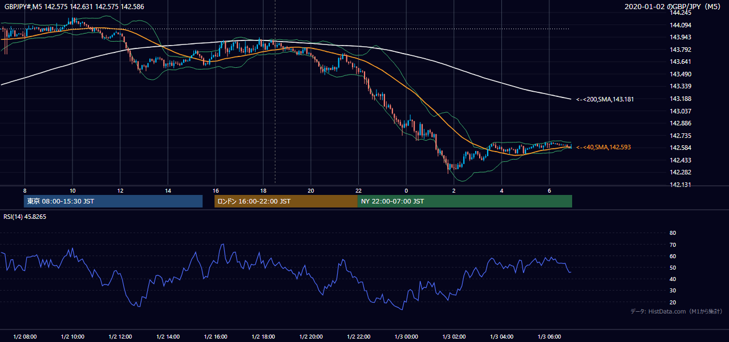This screenshot has width=729, height=342.
Task: Click the 1/2 10:00 bottom time label
Action: (x=72, y=337)
